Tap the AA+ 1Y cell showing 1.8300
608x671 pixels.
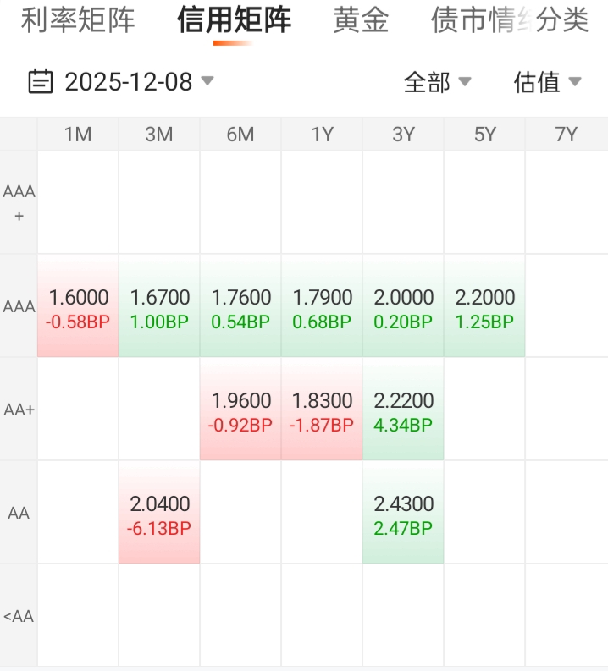[x=322, y=411]
